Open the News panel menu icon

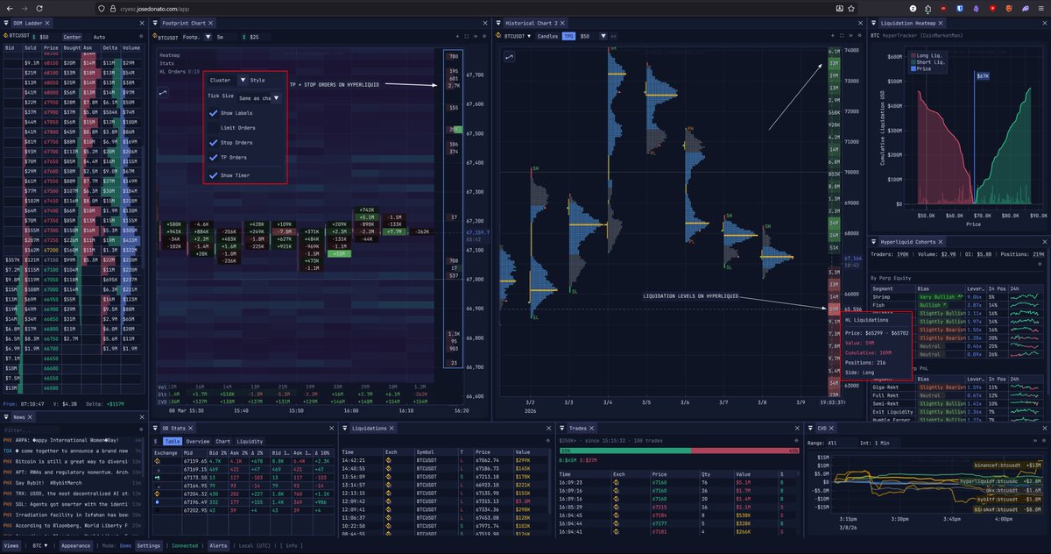pyautogui.click(x=6, y=417)
